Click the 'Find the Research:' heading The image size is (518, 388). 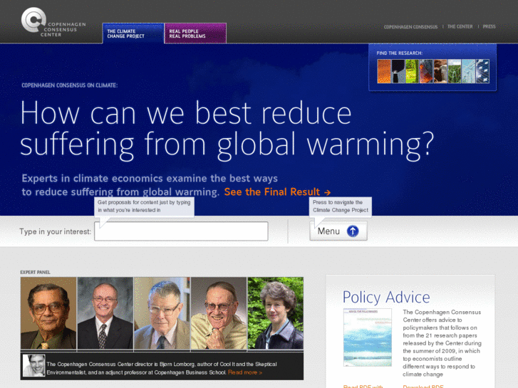tap(399, 53)
